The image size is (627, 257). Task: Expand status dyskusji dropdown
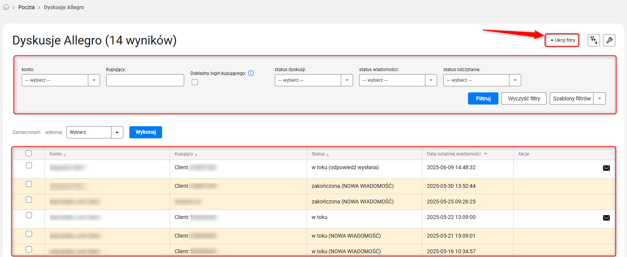[x=314, y=80]
